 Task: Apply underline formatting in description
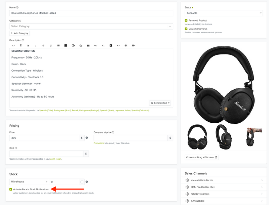point(51,45)
